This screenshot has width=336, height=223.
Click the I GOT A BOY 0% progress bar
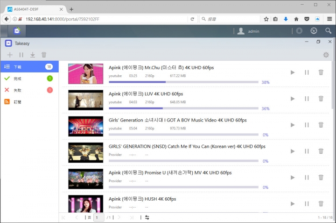[x=184, y=135]
